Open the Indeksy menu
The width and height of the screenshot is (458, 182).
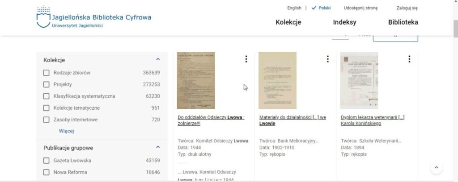(x=345, y=22)
